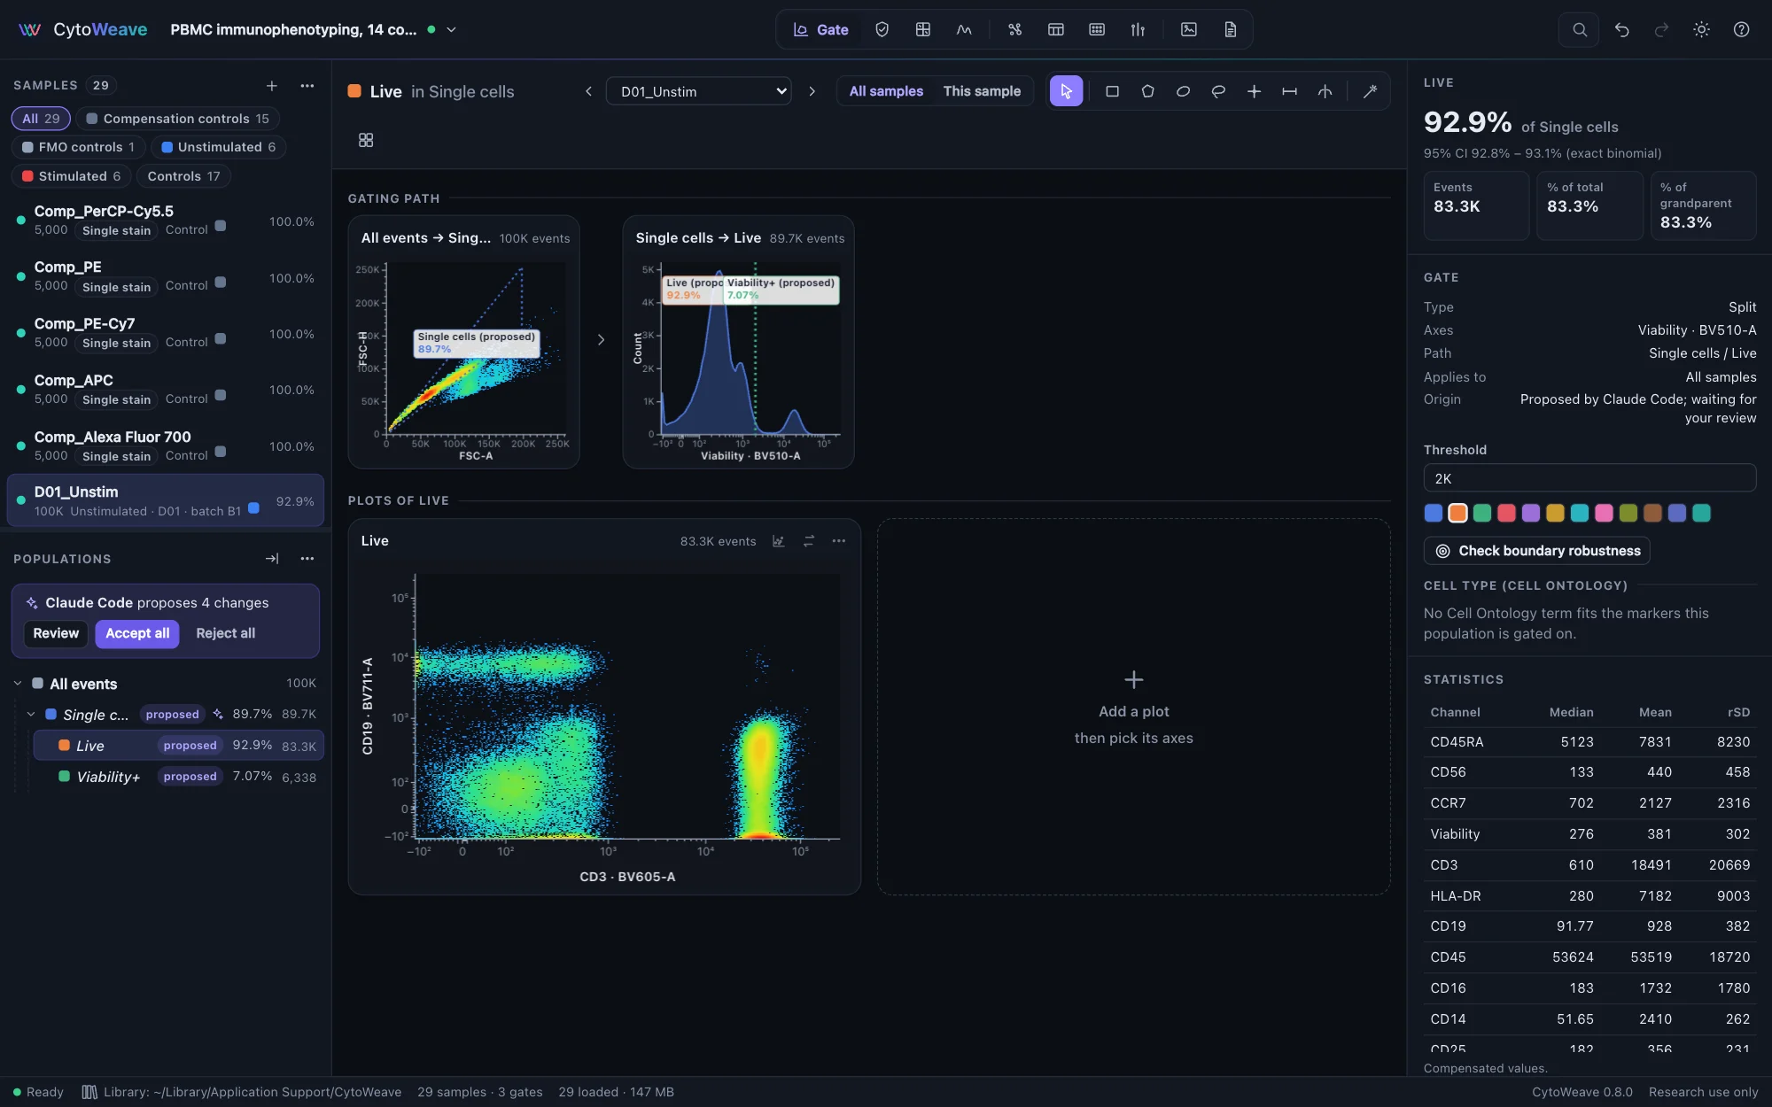Filter samples by Unstimulated chip
1772x1107 pixels.
[219, 147]
